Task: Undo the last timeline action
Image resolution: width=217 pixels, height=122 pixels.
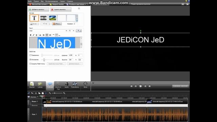Action: [x=29, y=93]
